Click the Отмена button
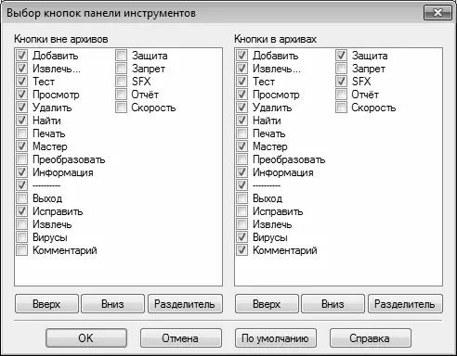This screenshot has height=356, width=457. tap(181, 338)
